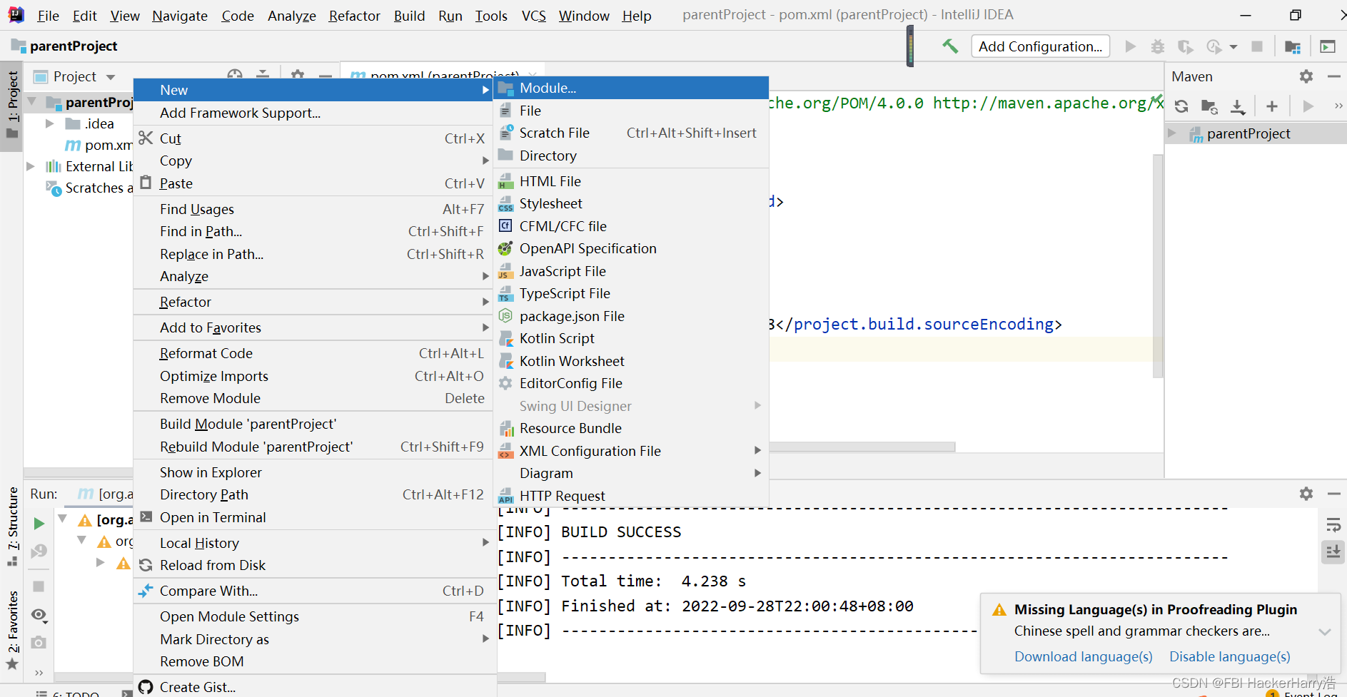This screenshot has height=697, width=1347.
Task: Click the green Rerun icon in Run panel
Action: [39, 524]
